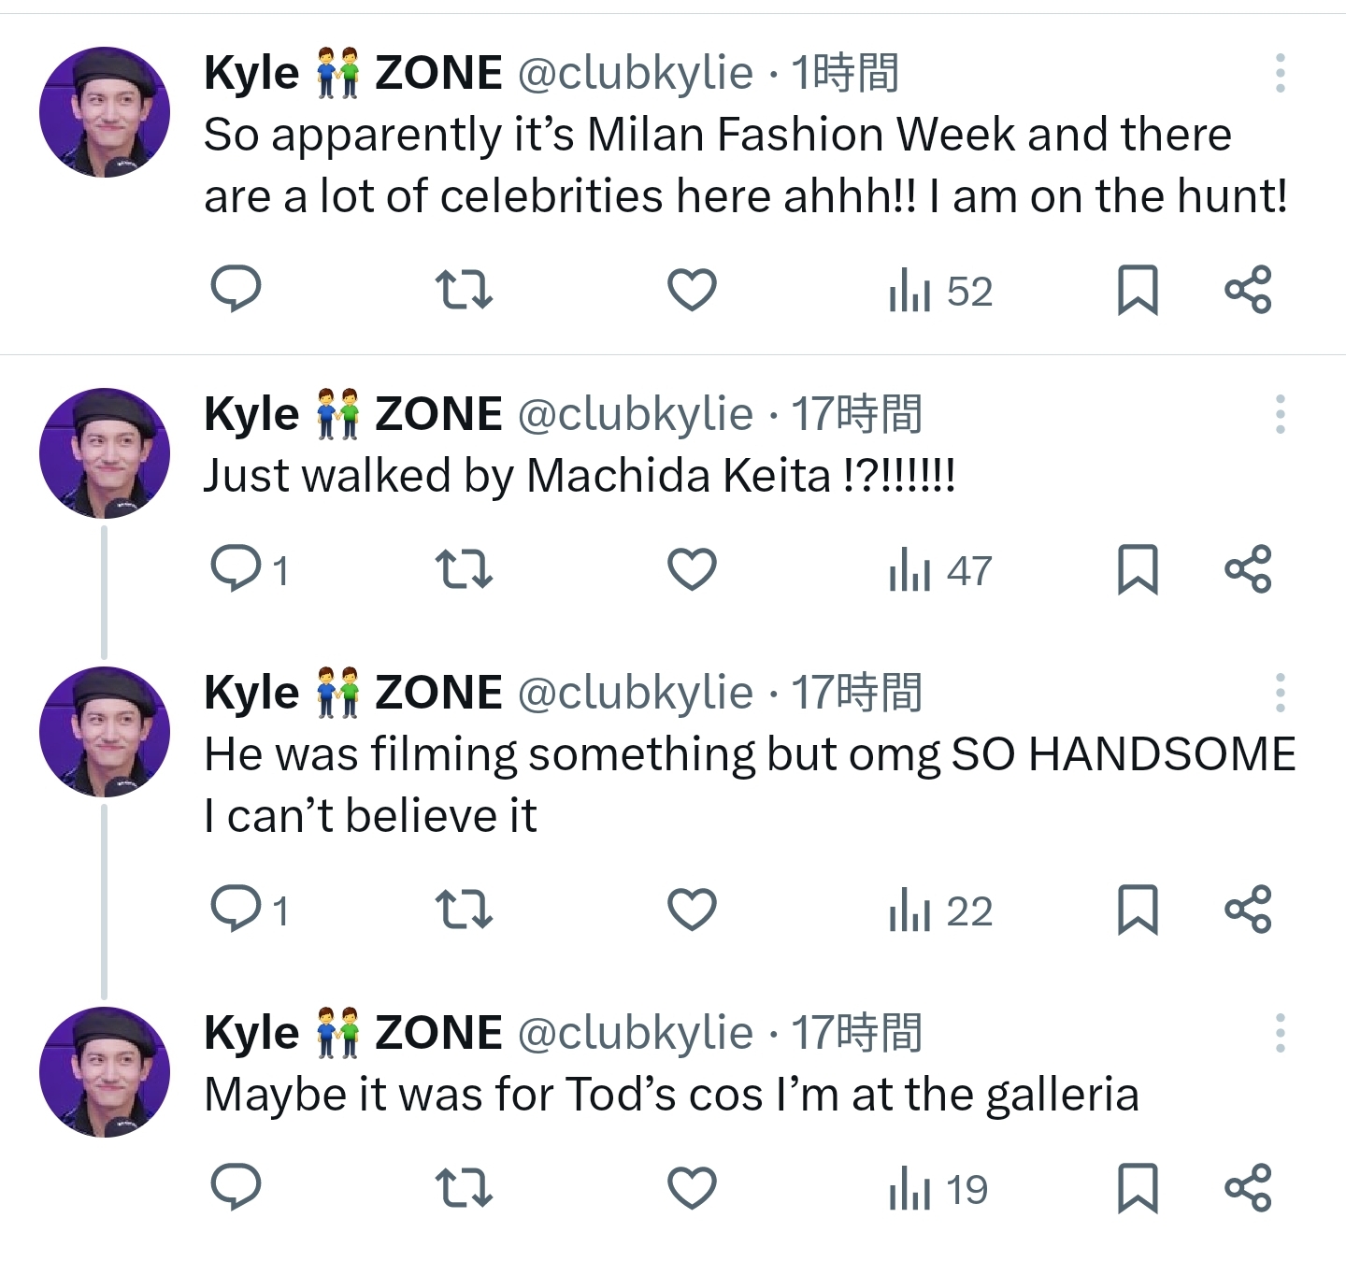Bookmark the Milan Fashion Week tweet

pyautogui.click(x=1138, y=289)
